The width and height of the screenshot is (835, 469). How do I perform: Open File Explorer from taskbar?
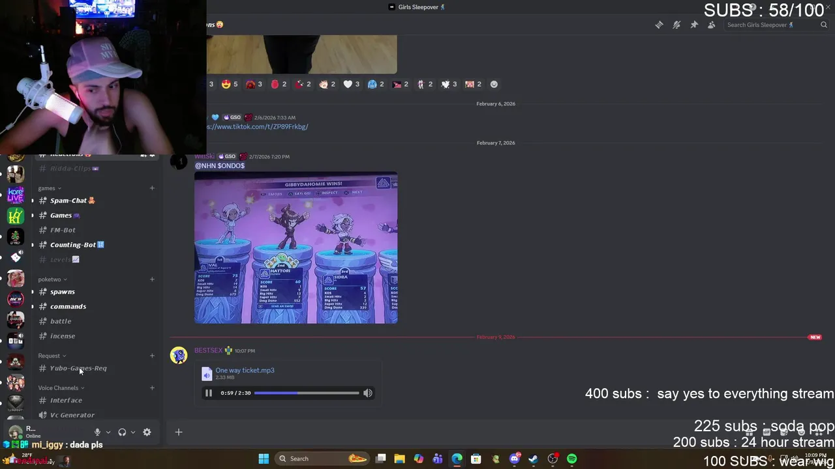pyautogui.click(x=399, y=459)
